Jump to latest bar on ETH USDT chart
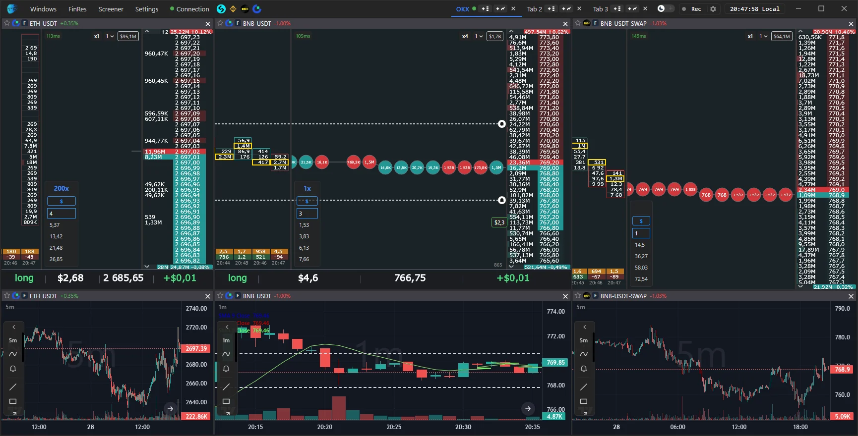The width and height of the screenshot is (858, 436). 170,409
